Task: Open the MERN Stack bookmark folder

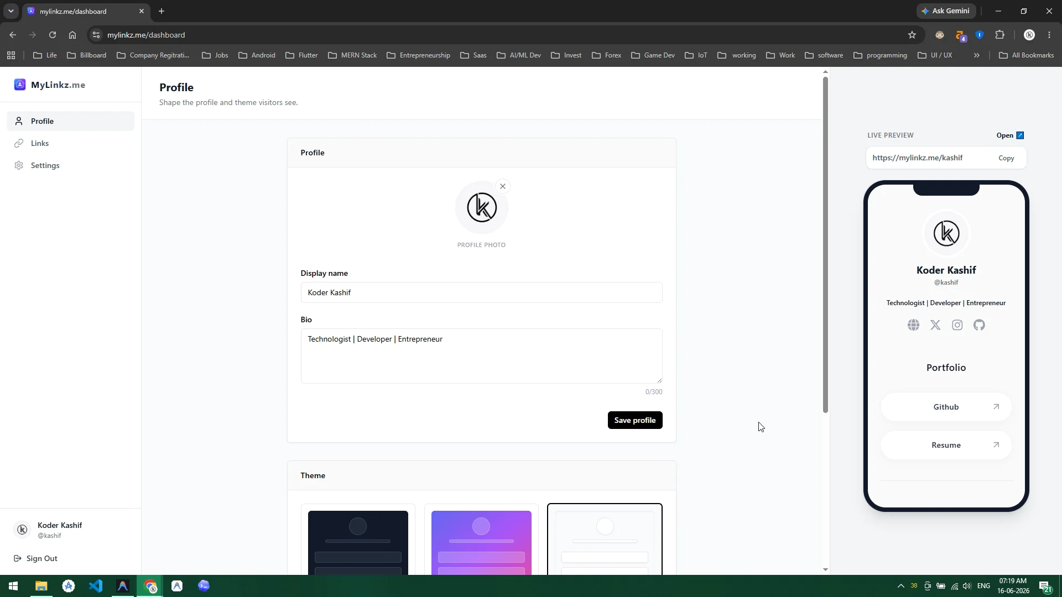Action: 352,55
